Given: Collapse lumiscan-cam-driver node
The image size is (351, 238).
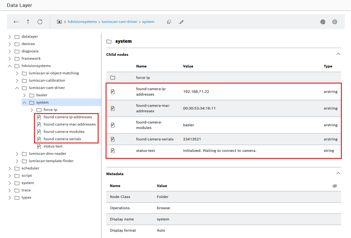Looking at the screenshot, I should pyautogui.click(x=17, y=88).
